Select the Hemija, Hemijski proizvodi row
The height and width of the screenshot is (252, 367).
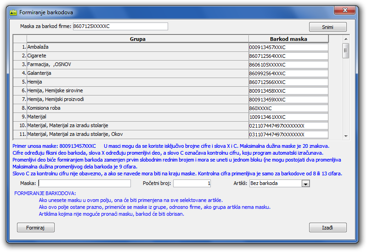pos(137,100)
